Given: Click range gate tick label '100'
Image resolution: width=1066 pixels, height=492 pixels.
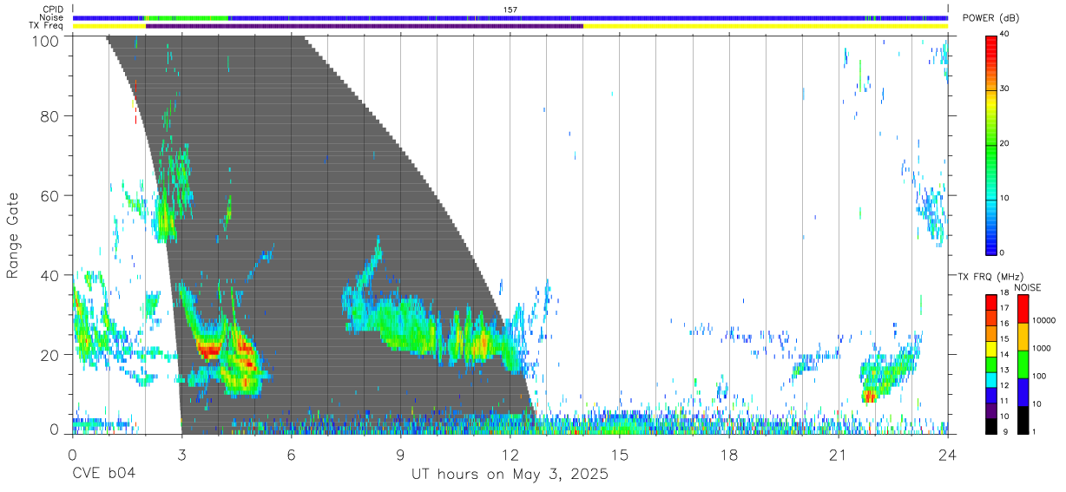Looking at the screenshot, I should [x=45, y=41].
